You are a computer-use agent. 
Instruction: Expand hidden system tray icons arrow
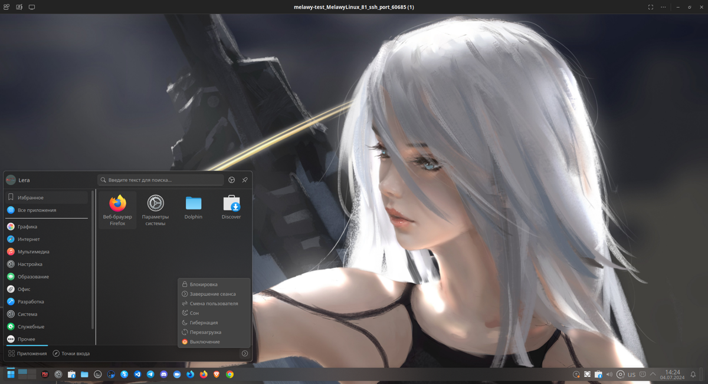coord(653,374)
